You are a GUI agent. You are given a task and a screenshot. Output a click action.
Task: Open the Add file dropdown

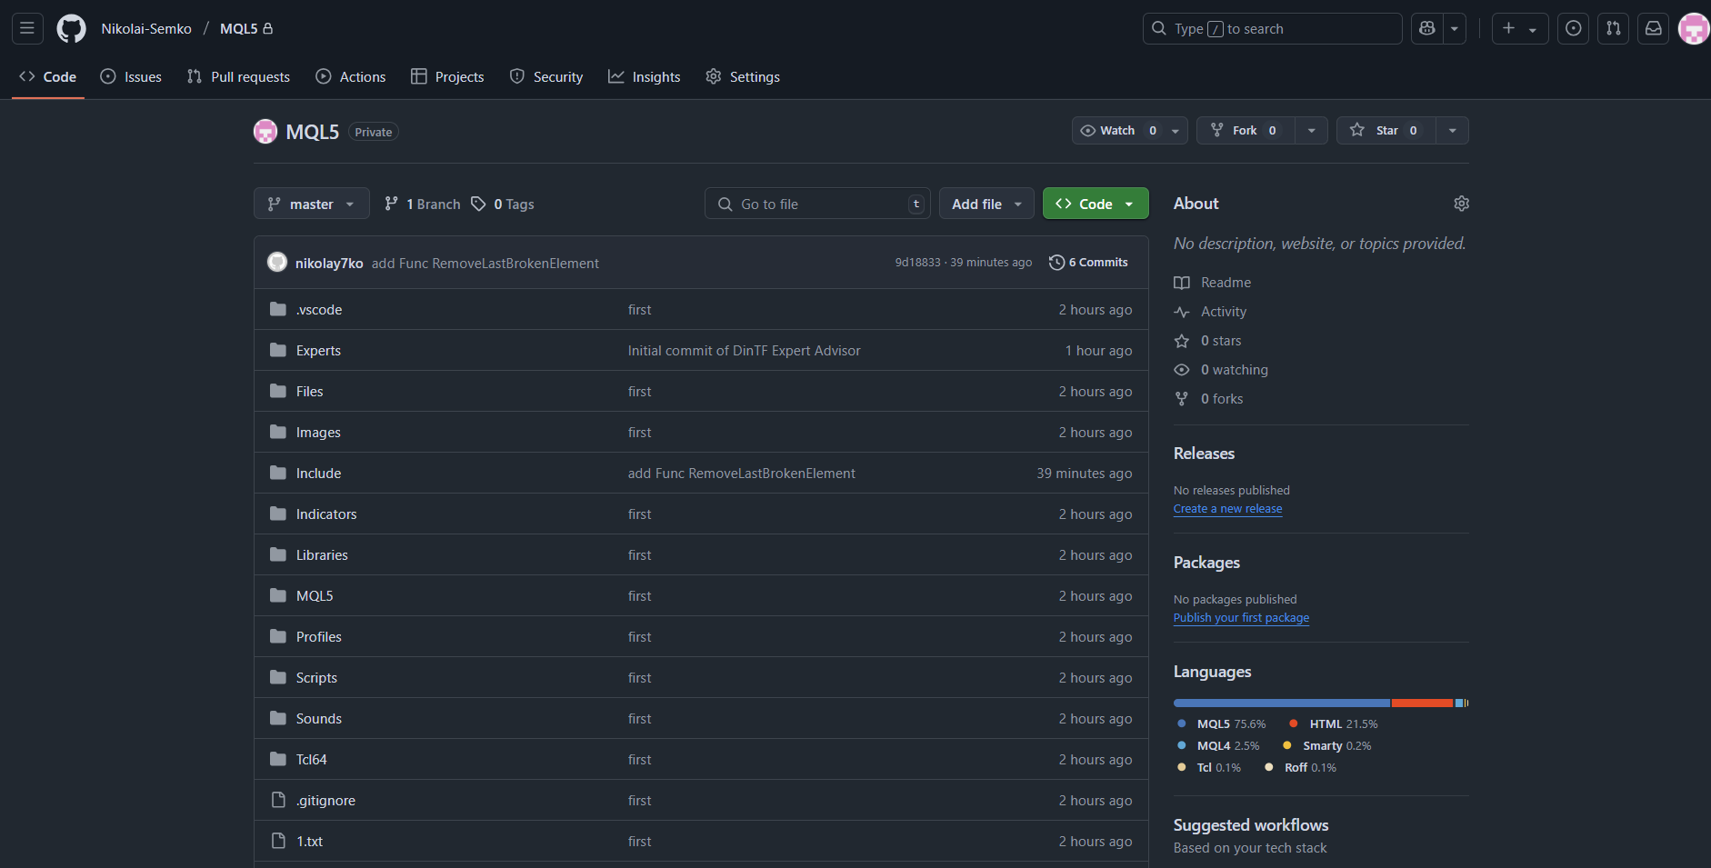[x=986, y=204]
